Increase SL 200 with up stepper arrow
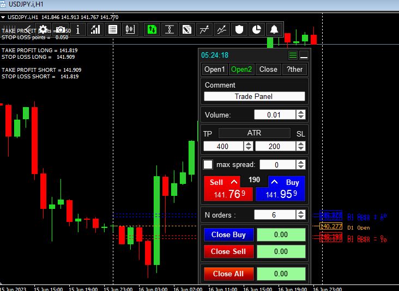Screen dimensions: 399x291 pos(301,144)
